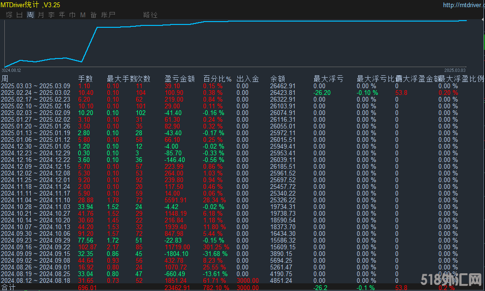Click the balance value 26462.91
485x291 pixels.
pos(283,86)
